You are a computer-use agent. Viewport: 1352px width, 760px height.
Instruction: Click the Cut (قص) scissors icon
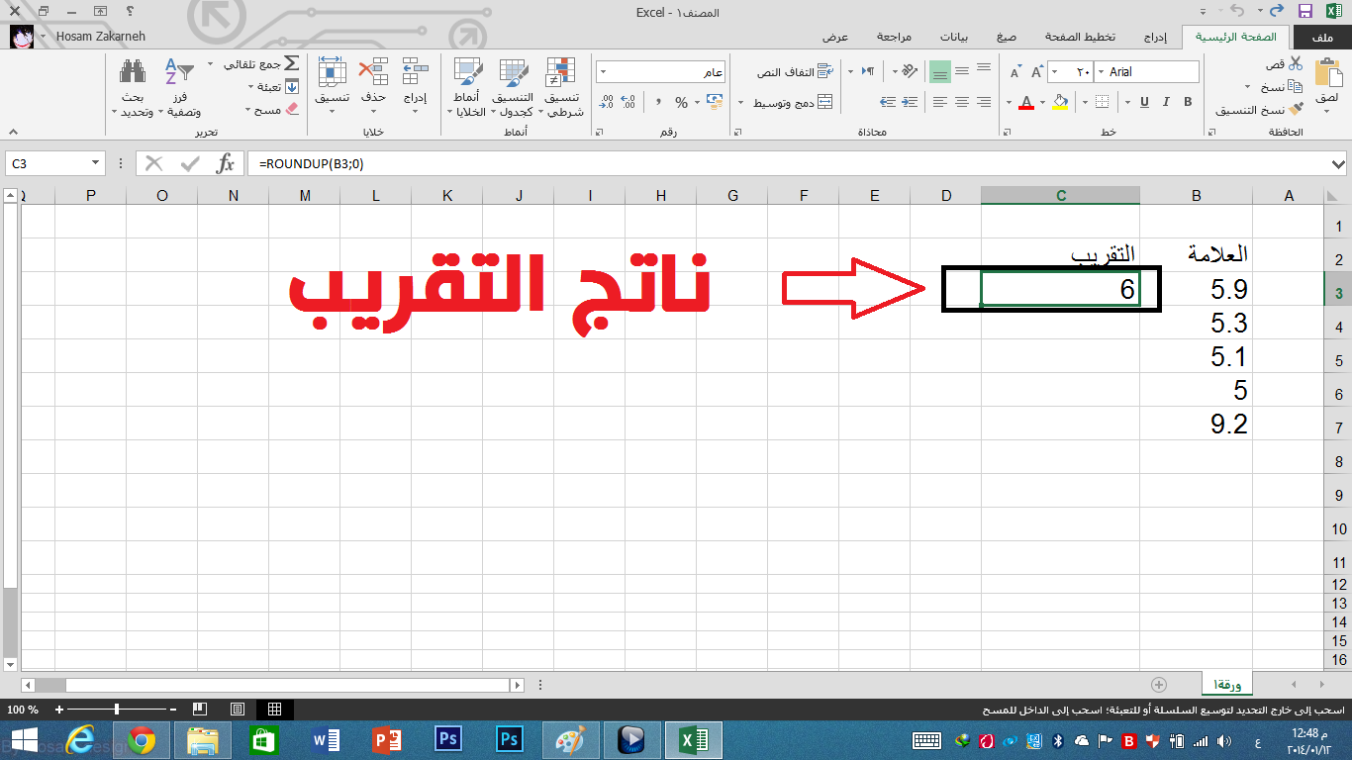coord(1296,63)
